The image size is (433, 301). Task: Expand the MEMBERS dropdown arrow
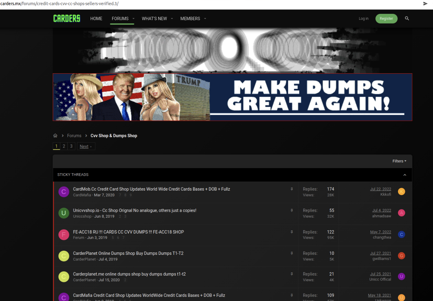[x=205, y=18]
